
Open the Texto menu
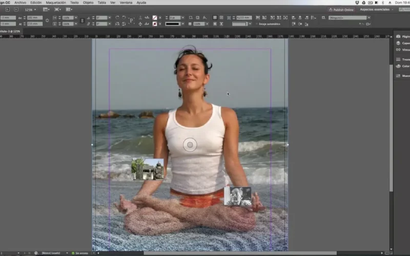point(74,3)
